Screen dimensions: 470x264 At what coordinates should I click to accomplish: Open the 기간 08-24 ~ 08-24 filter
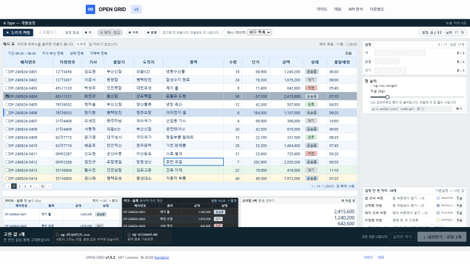coord(22,53)
